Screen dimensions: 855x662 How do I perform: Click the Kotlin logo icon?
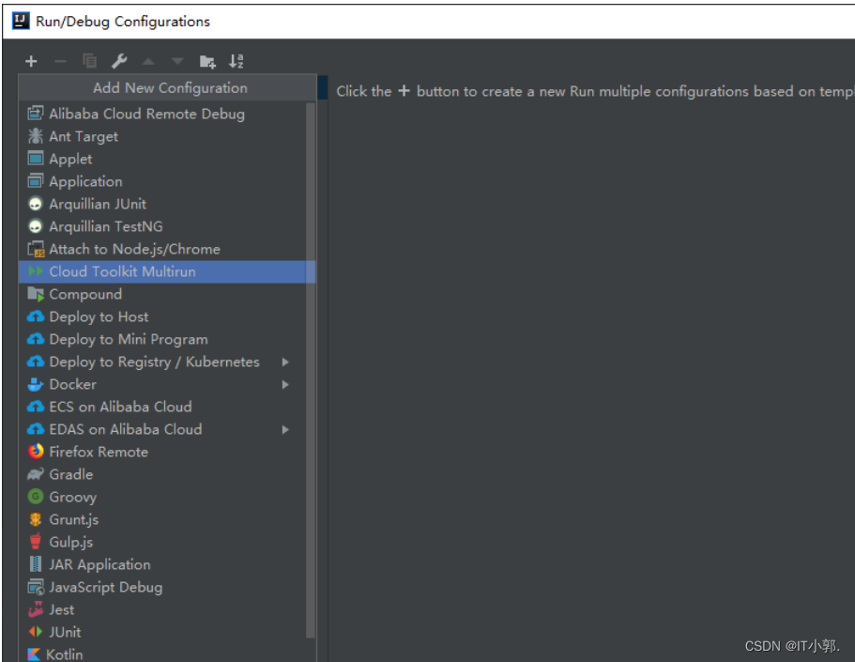tap(34, 654)
